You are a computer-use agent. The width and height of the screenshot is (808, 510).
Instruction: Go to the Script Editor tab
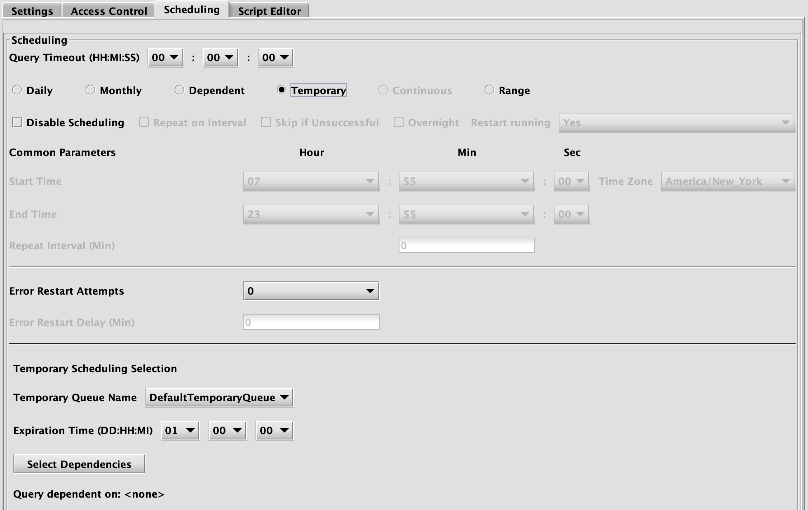269,11
